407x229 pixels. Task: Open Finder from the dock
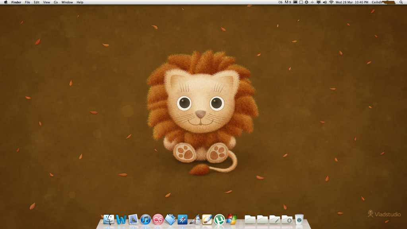(x=109, y=219)
